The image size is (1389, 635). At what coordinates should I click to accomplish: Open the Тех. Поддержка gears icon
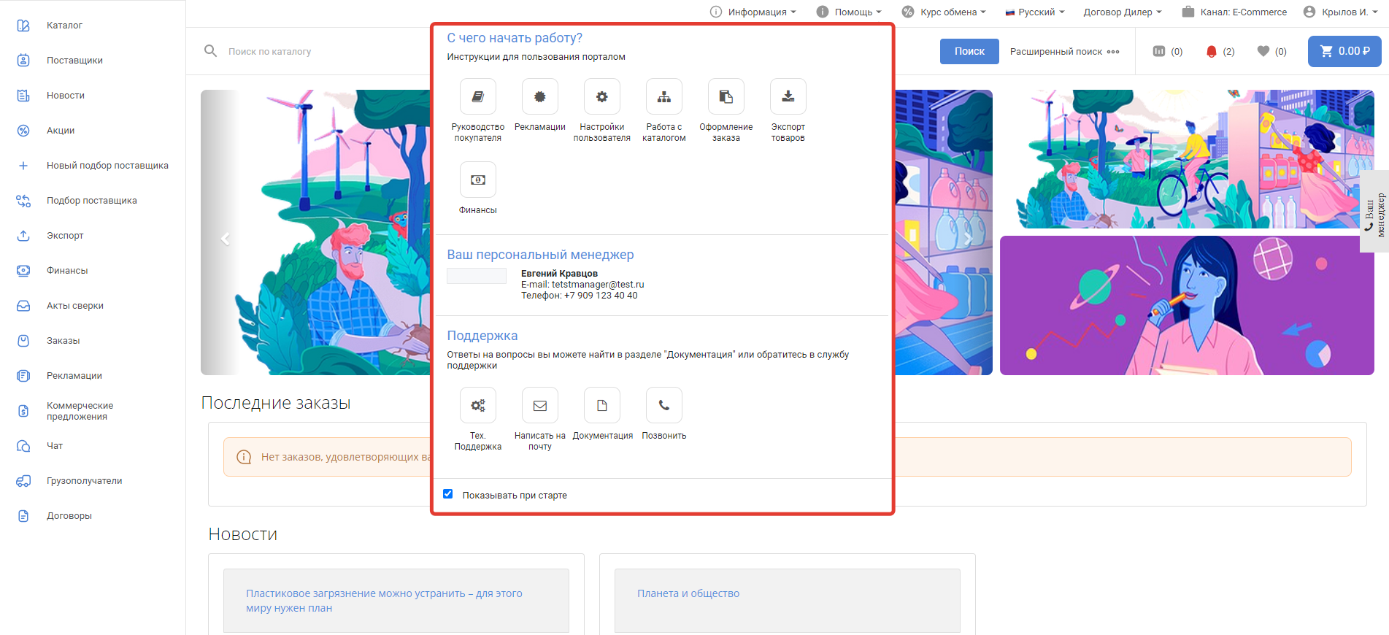point(477,406)
